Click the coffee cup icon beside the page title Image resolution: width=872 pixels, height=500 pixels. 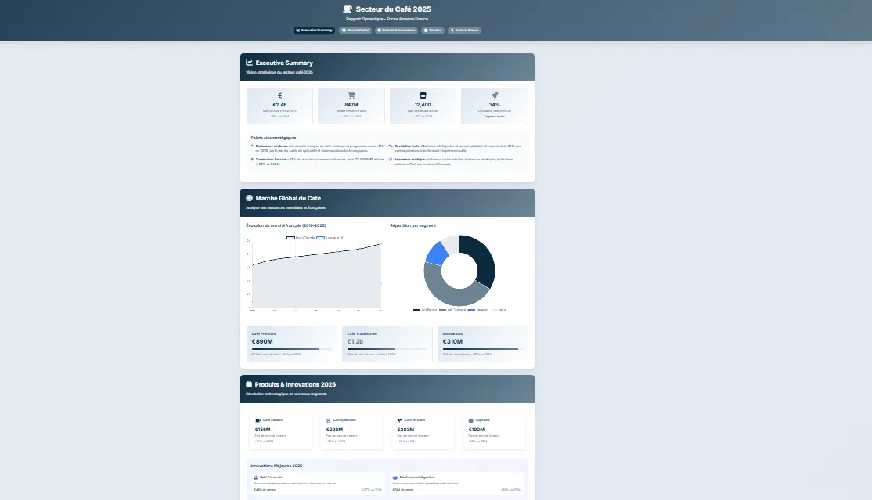coord(348,9)
